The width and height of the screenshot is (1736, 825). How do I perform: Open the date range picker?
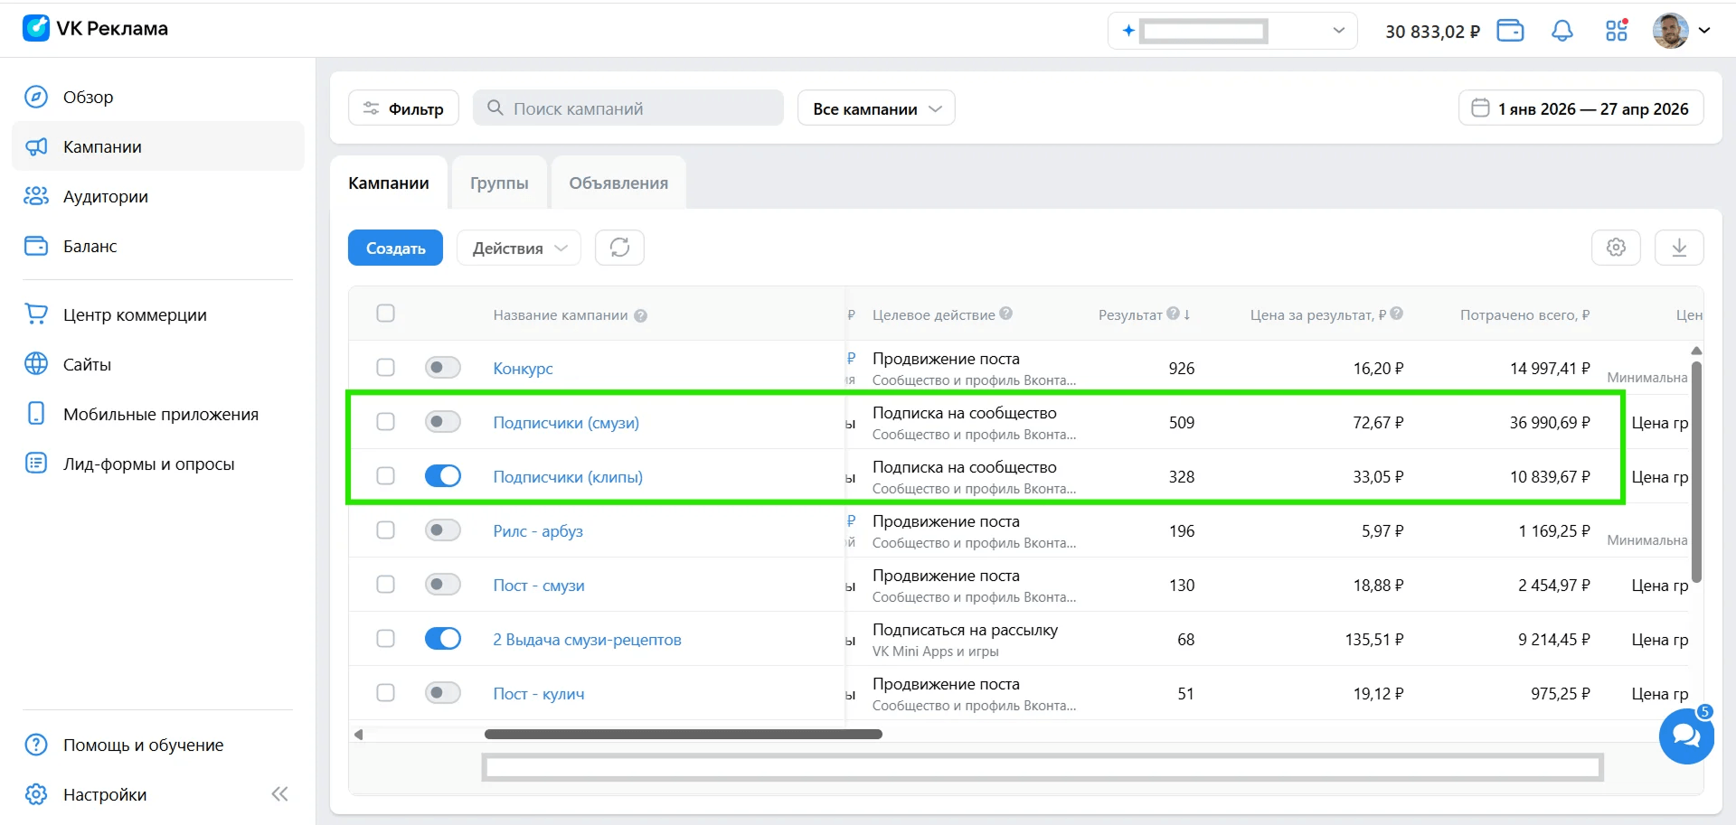click(1580, 108)
